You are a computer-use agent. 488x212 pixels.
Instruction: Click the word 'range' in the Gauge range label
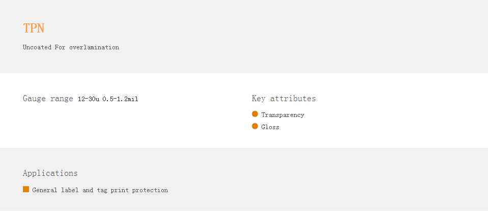point(62,100)
